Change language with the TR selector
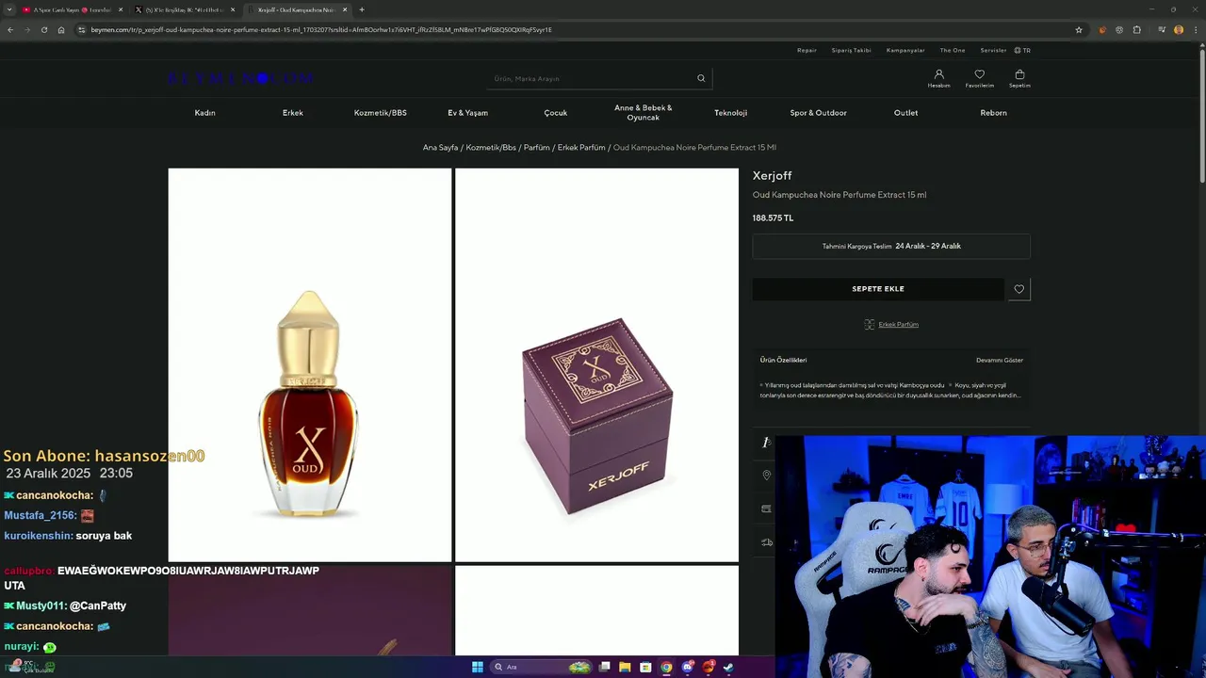 [x=1022, y=50]
